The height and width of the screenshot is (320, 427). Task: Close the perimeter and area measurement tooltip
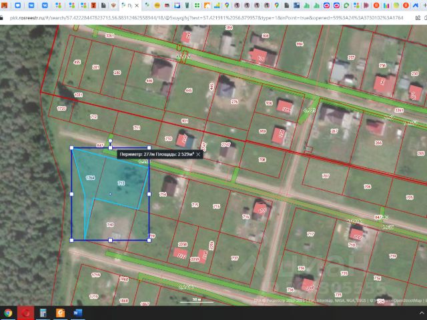click(198, 154)
